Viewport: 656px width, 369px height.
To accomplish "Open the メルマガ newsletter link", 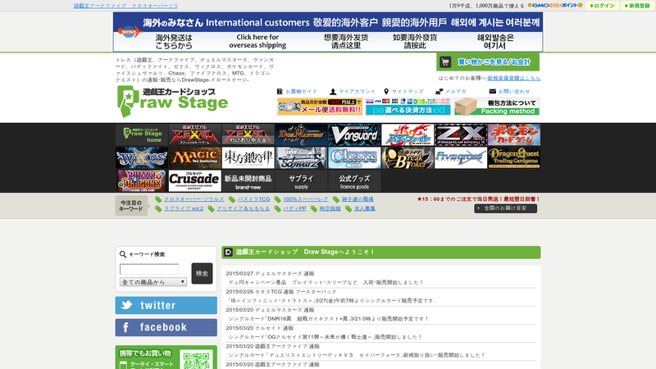I will pos(451,91).
